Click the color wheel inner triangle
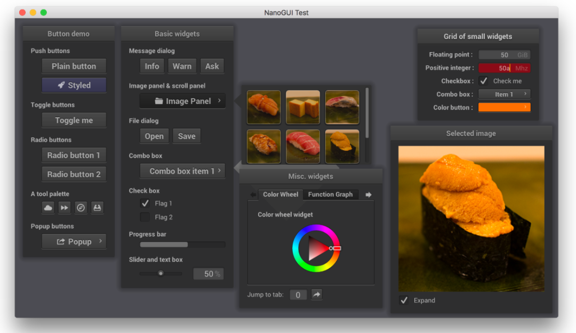576x333 pixels. tap(317, 249)
